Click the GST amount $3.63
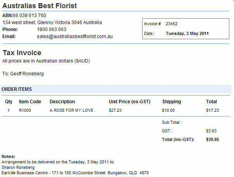Viewport: 234px width, 177px height. point(211,131)
